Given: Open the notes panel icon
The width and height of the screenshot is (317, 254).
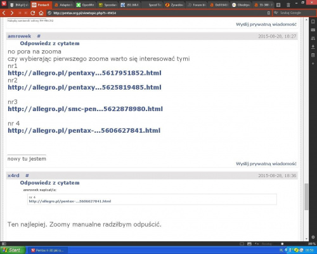Looking at the screenshot, I should coord(313,55).
